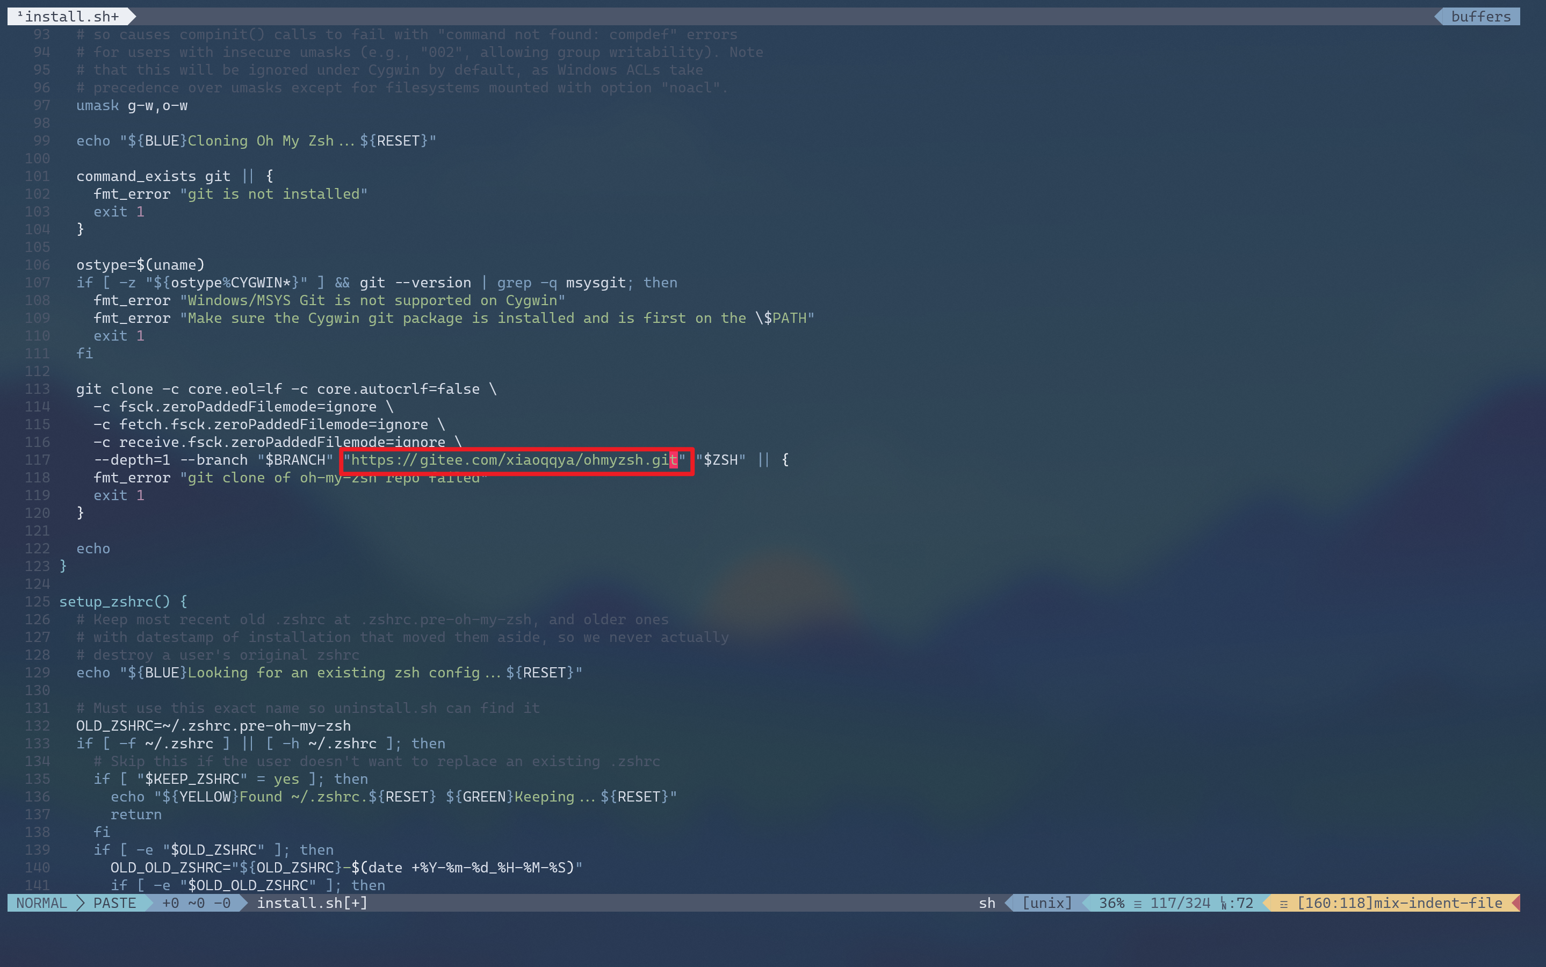1546x967 pixels.
Task: Click the mix-indent-file warning in statusline
Action: (1399, 903)
